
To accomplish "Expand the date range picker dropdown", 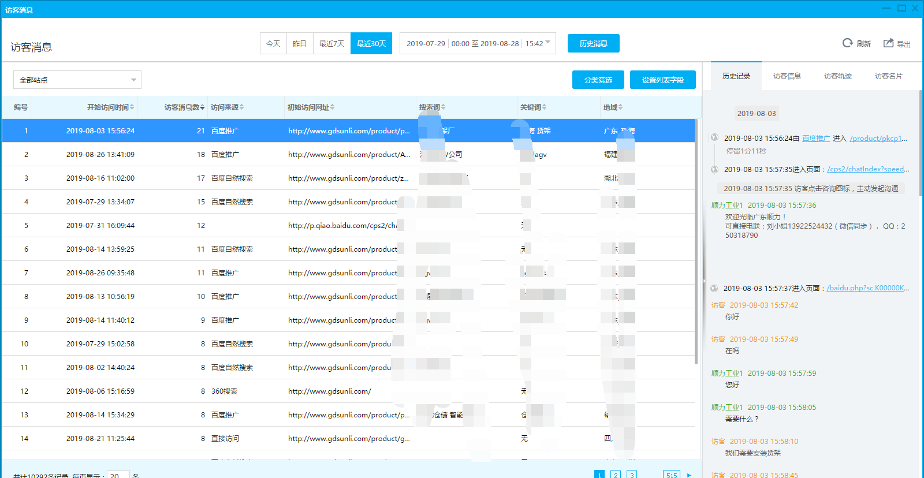I will (x=547, y=43).
